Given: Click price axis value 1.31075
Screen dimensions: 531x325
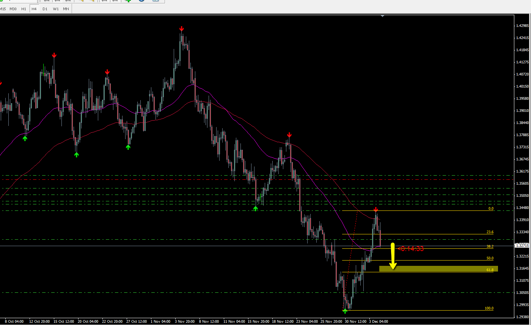Looking at the screenshot, I should [522, 281].
